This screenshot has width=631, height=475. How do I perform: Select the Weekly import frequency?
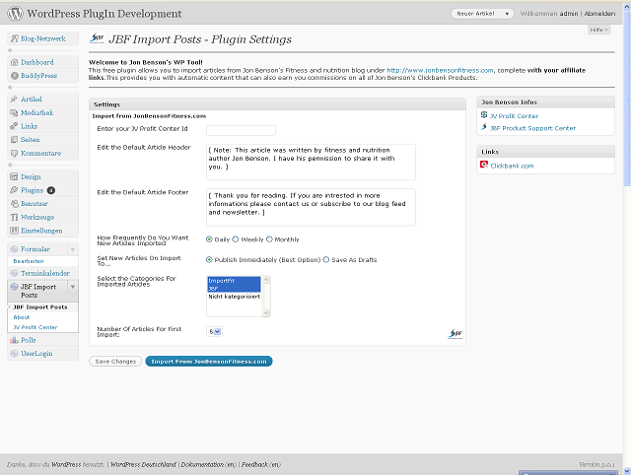click(236, 239)
